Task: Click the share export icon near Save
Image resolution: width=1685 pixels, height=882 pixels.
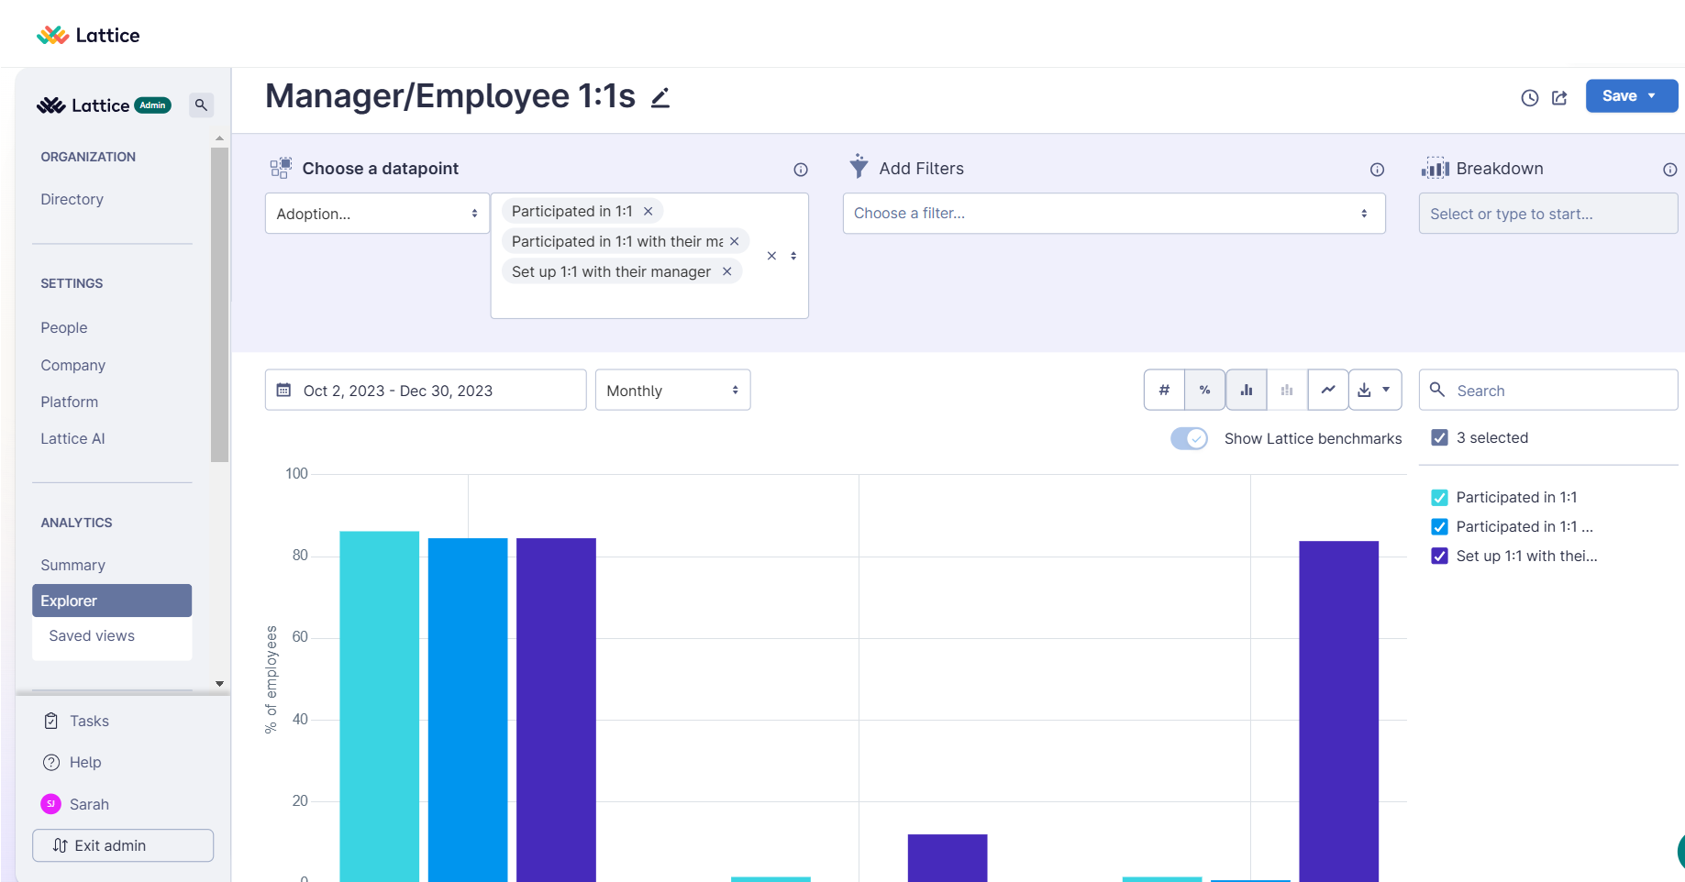Action: click(1559, 97)
